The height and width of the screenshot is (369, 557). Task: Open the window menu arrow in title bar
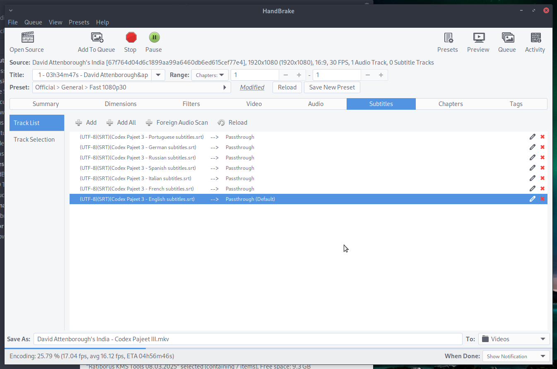(x=11, y=10)
